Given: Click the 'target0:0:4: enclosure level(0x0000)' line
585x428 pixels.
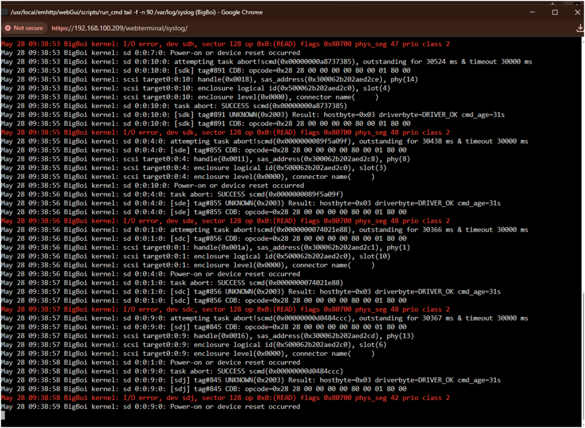Looking at the screenshot, I should coord(188,177).
